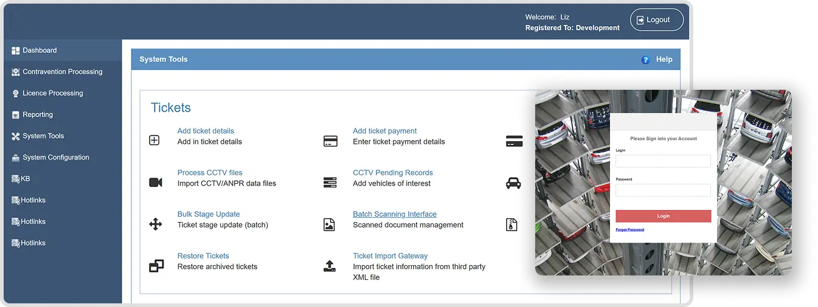Click the video camera icon for CCTV files
818x307 pixels.
pos(156,183)
